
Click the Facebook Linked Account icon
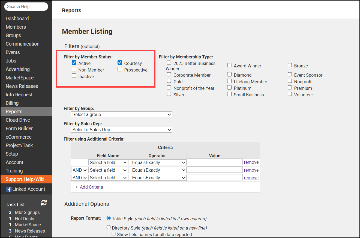(x=9, y=189)
